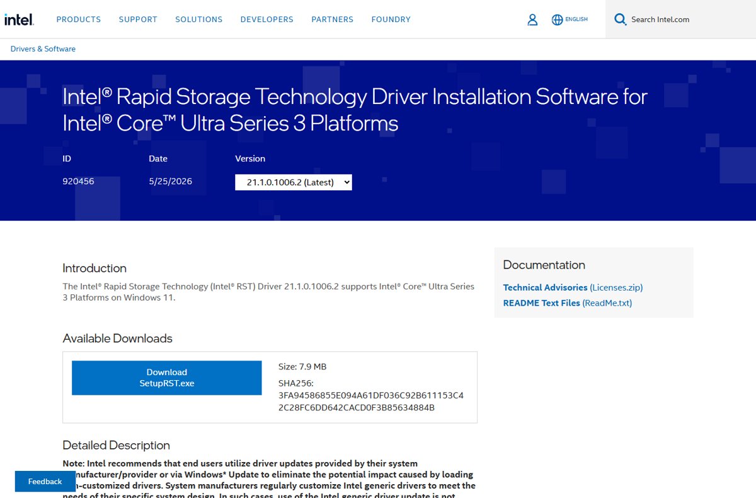Viewport: 756px width, 498px height.
Task: Click the Feedback button
Action: (45, 481)
